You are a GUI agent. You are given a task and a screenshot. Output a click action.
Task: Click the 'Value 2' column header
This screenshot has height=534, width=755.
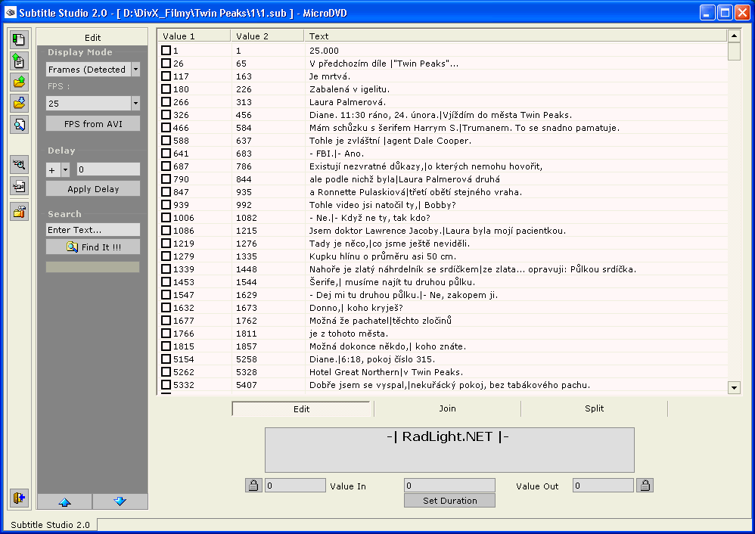pyautogui.click(x=267, y=36)
